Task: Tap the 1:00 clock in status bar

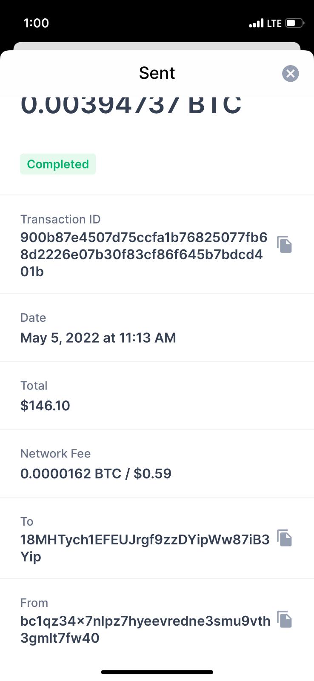Action: [x=36, y=23]
